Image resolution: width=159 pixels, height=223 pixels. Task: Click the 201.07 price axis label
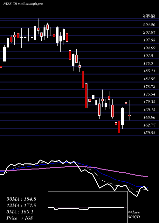click(x=149, y=32)
